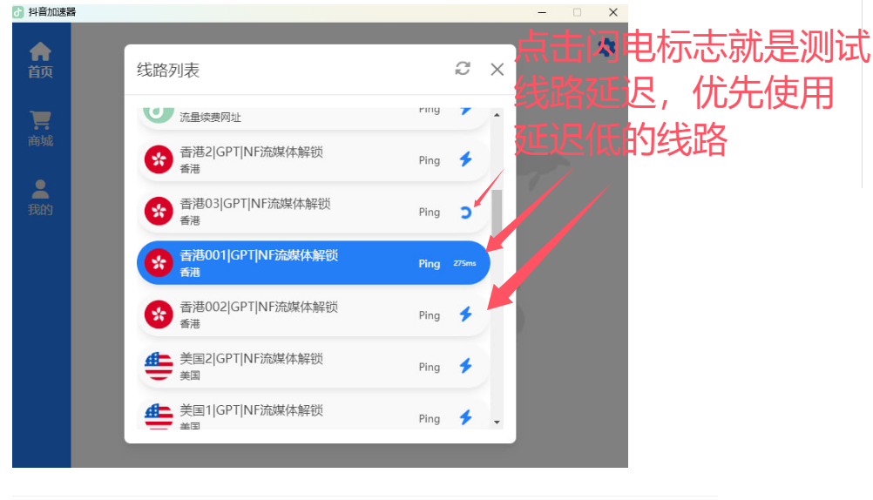
Task: Select the 美国1|GPT|NF流媒体解锁 route
Action: pyautogui.click(x=313, y=413)
